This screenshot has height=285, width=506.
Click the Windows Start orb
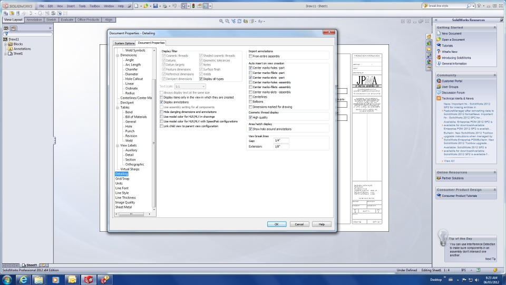click(x=7, y=280)
